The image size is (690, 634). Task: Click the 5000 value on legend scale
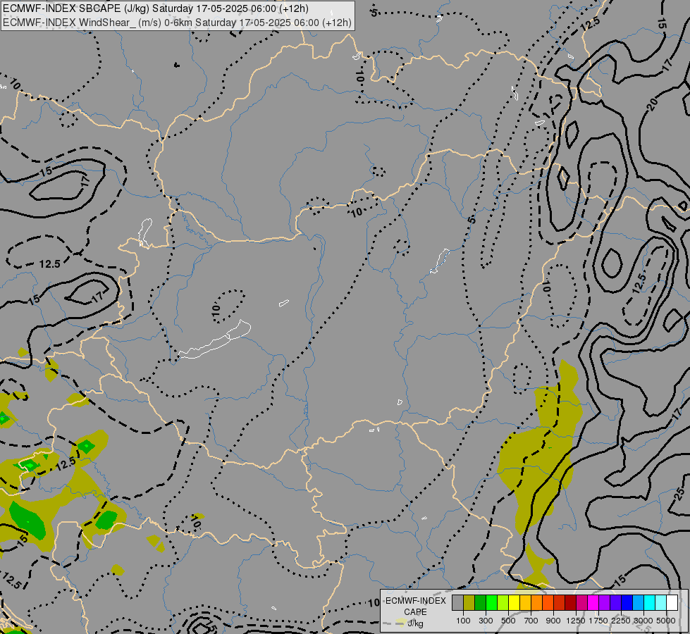(666, 621)
